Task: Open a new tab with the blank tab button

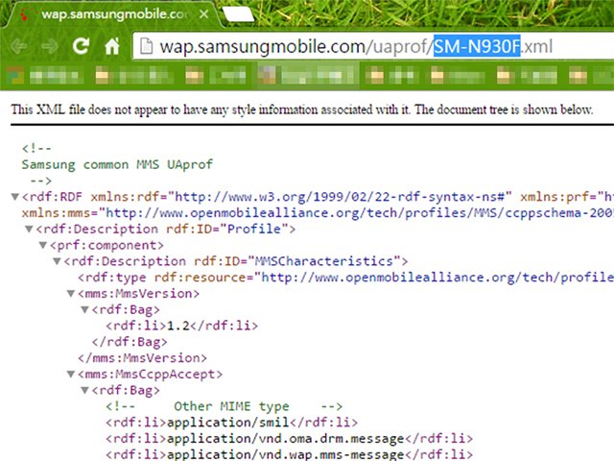Action: click(x=238, y=14)
